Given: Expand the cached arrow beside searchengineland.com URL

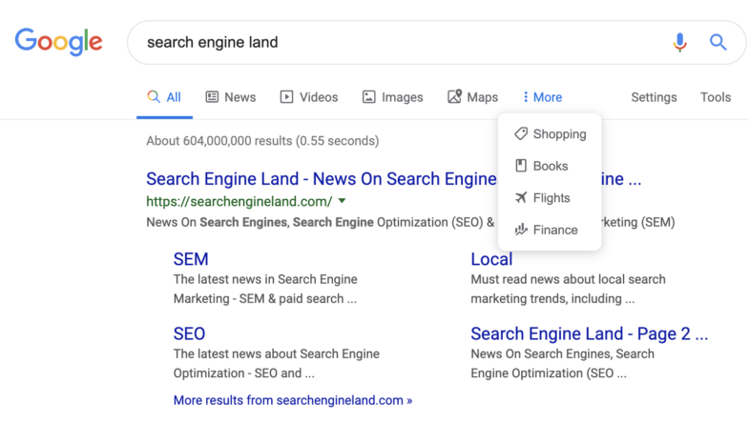Looking at the screenshot, I should (342, 201).
